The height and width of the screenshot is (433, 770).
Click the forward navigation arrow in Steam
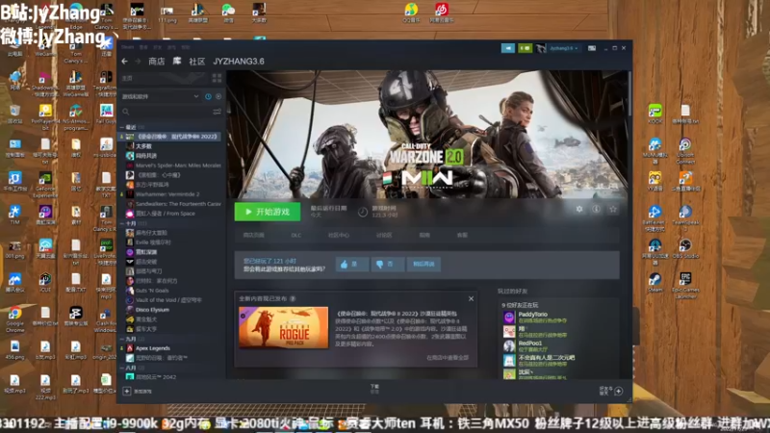point(138,62)
